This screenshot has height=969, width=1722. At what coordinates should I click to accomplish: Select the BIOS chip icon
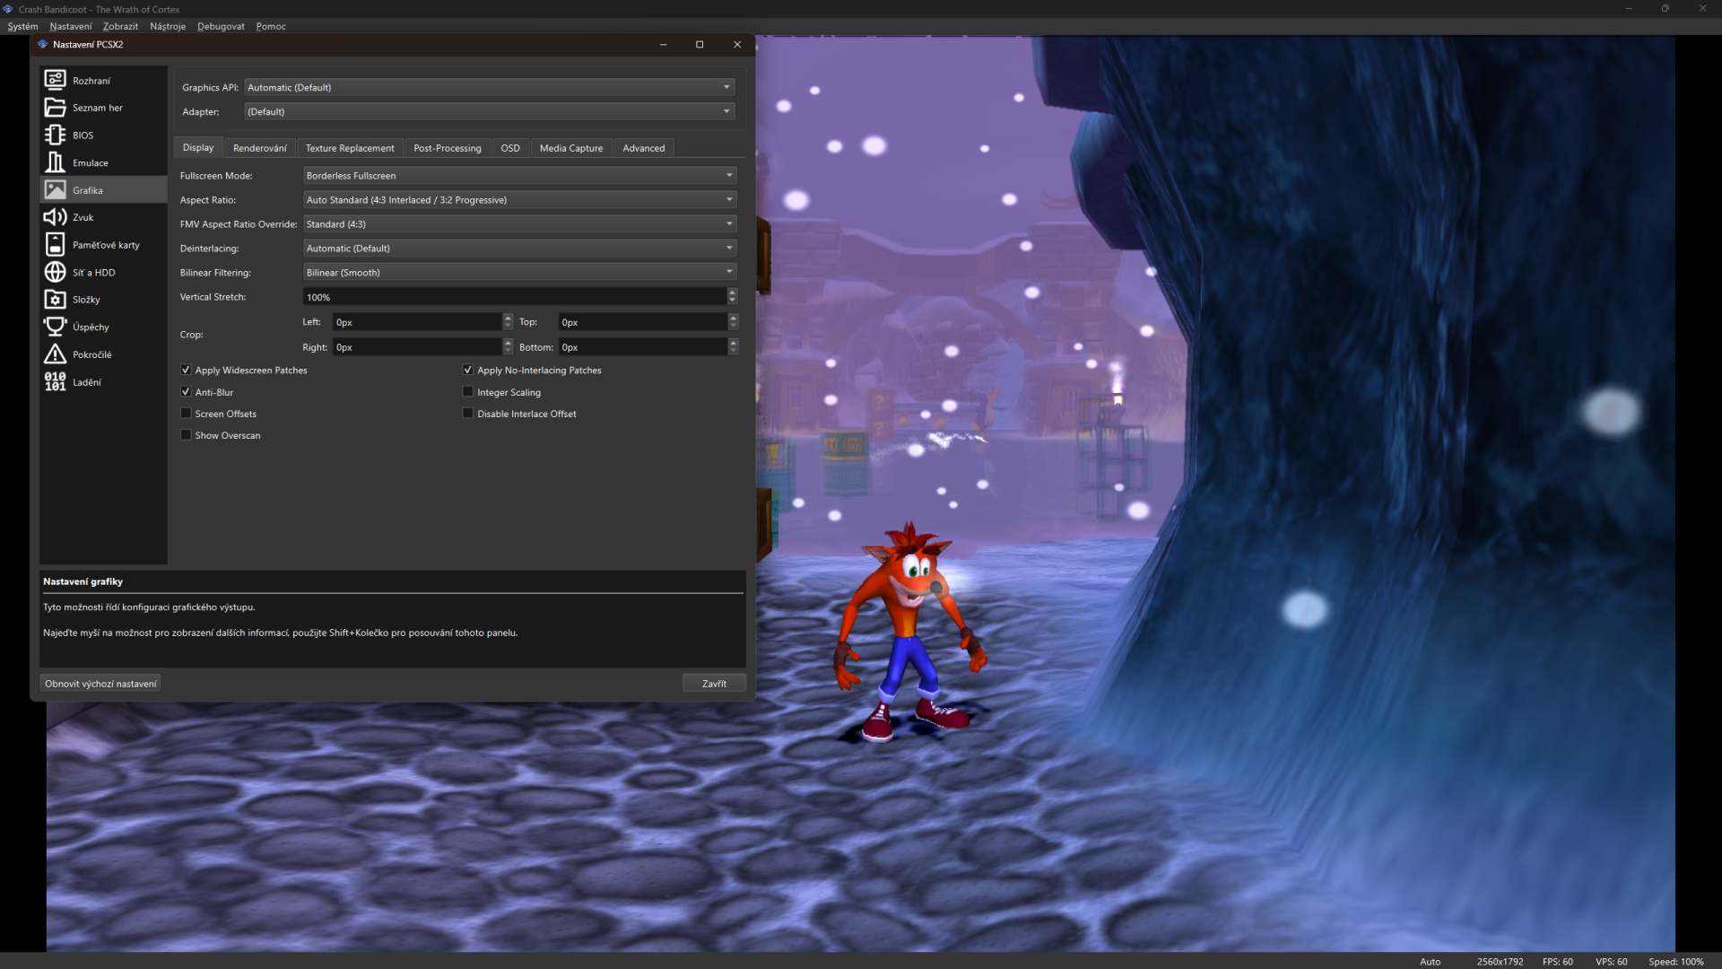pos(55,135)
